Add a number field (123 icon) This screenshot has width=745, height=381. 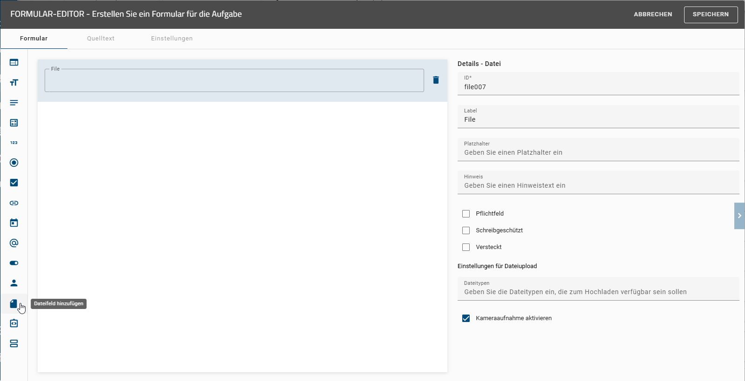tap(14, 143)
